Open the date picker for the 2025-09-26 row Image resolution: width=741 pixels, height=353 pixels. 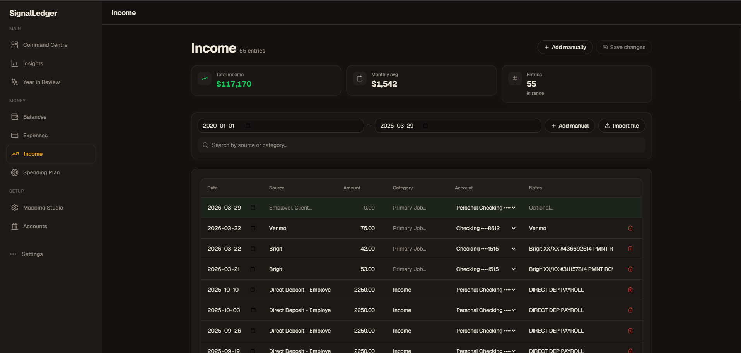click(253, 331)
